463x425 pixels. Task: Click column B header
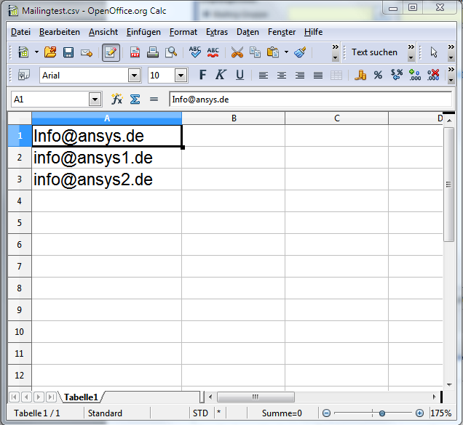(233, 118)
